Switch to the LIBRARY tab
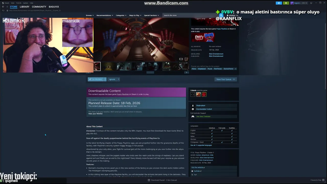 25,7
